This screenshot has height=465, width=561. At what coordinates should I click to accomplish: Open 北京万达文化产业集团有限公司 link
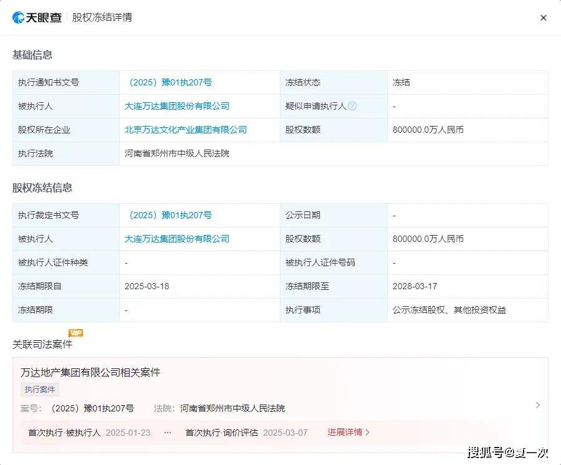click(186, 130)
